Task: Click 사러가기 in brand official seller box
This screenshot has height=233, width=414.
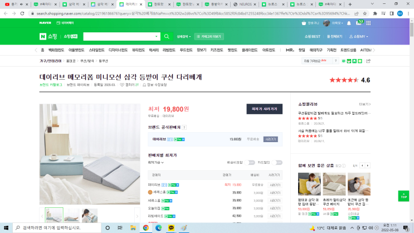Action: pos(271,139)
